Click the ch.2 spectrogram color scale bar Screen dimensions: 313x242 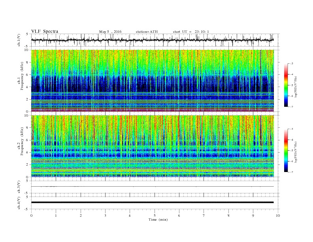click(286, 151)
